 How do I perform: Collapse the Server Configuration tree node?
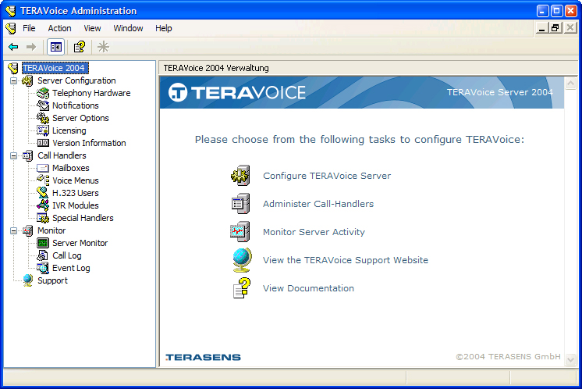[x=13, y=80]
